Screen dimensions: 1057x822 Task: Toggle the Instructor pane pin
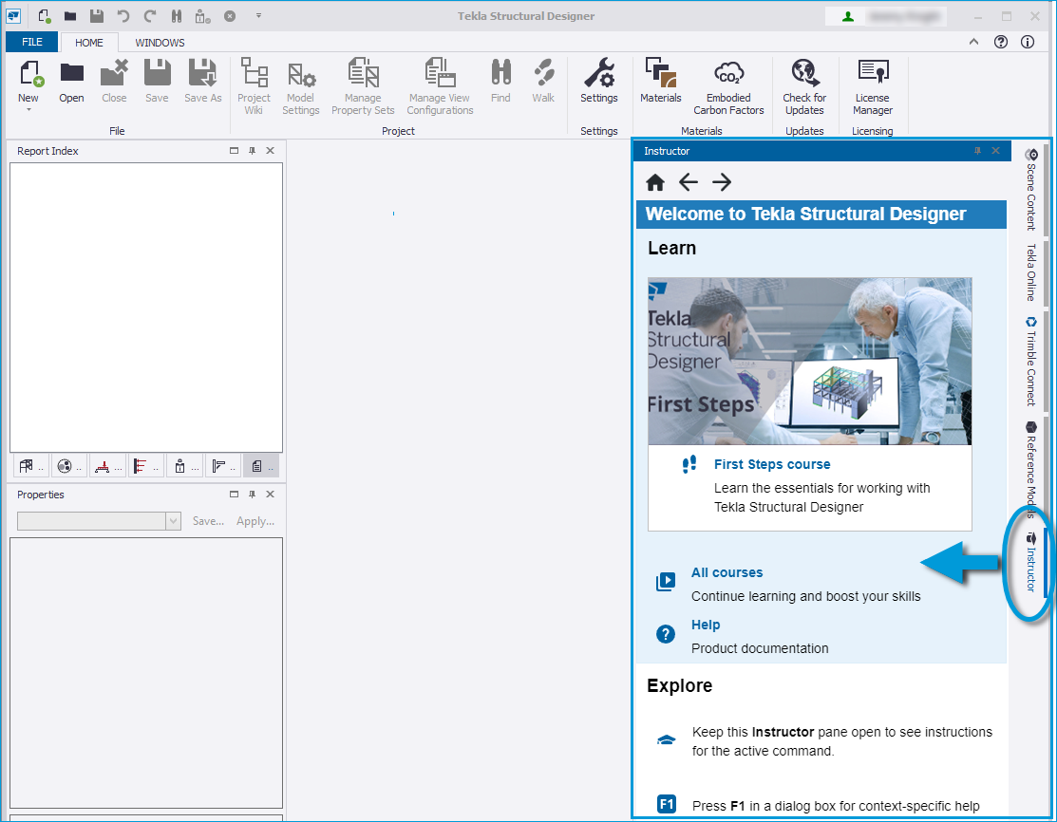pyautogui.click(x=977, y=151)
